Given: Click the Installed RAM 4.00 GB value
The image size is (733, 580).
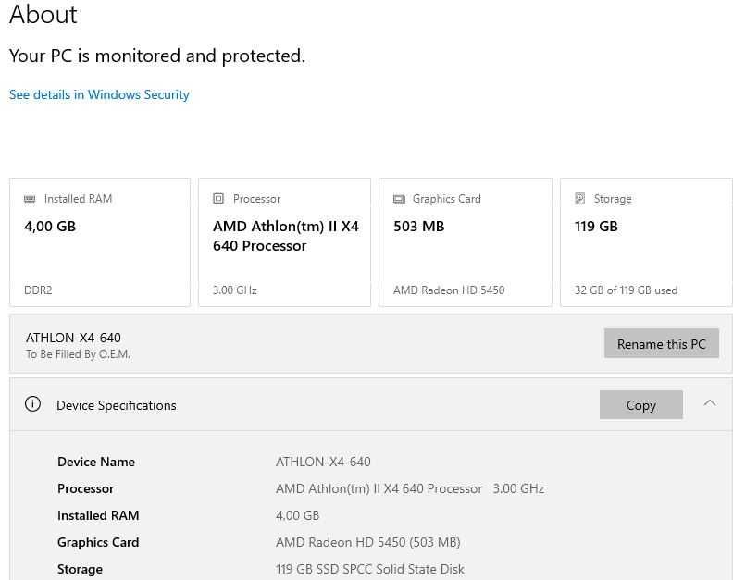Looking at the screenshot, I should click(x=297, y=515).
